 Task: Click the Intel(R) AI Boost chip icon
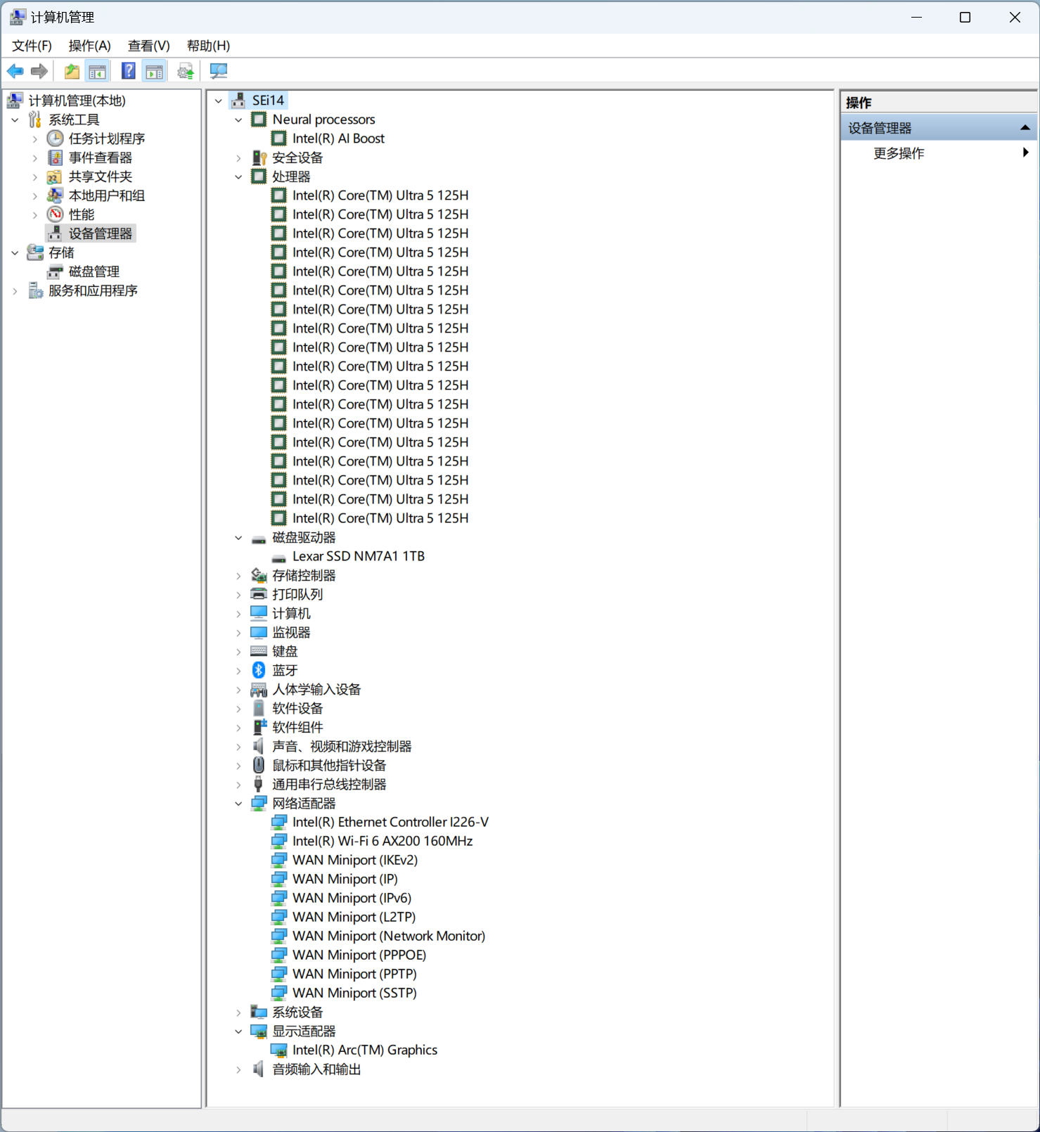[279, 139]
